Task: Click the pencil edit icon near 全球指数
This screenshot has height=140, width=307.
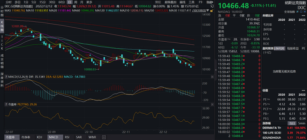Action: pyautogui.click(x=297, y=11)
